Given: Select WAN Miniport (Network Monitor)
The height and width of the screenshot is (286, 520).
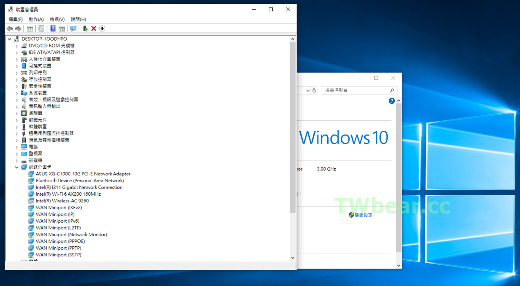Looking at the screenshot, I should click(x=71, y=235).
